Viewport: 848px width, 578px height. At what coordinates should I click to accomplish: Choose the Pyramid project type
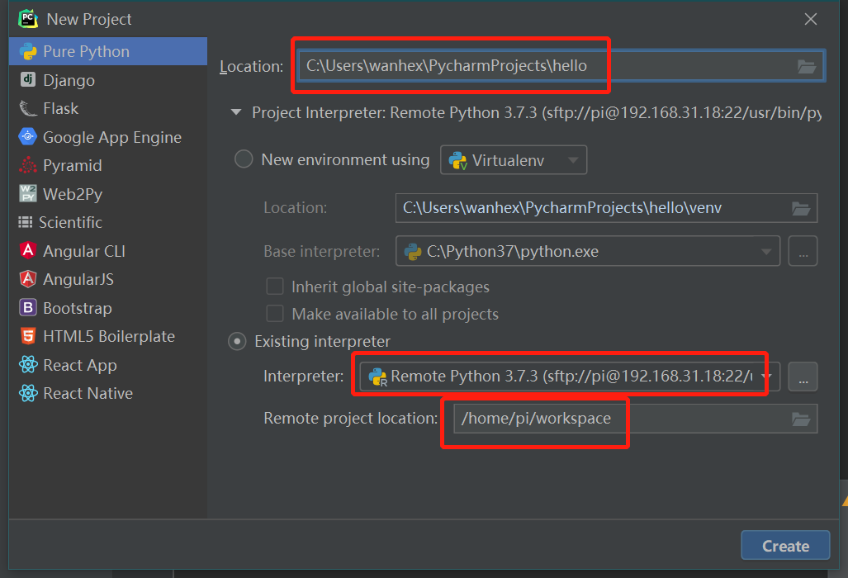pyautogui.click(x=108, y=165)
